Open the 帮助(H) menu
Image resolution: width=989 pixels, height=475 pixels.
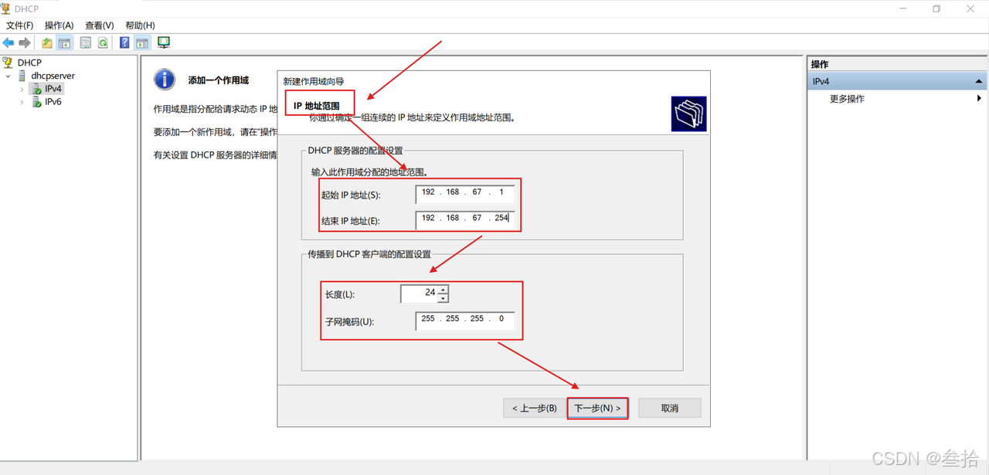[140, 25]
